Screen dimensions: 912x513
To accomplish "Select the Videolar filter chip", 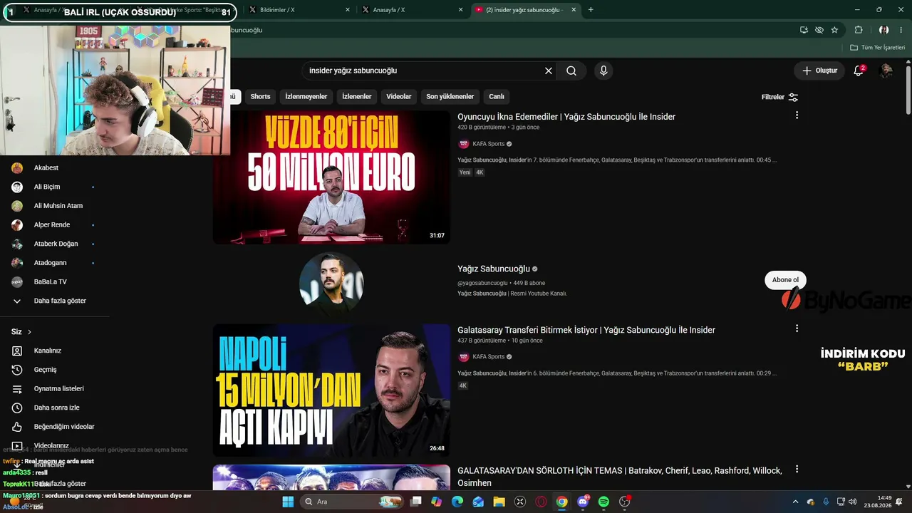I will 399,96.
